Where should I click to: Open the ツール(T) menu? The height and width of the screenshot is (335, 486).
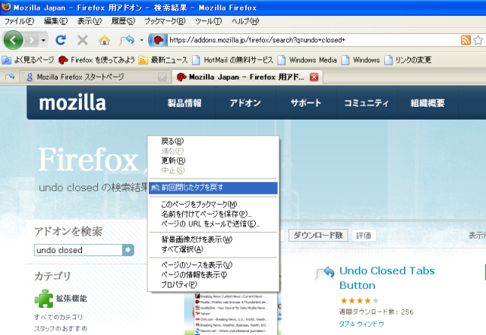208,21
